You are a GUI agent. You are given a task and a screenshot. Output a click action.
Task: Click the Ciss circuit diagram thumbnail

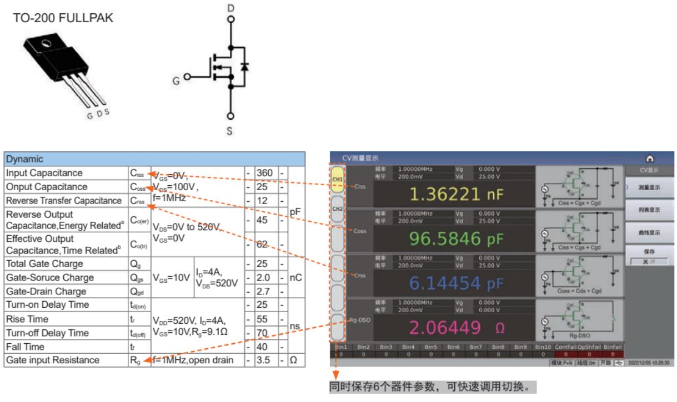pos(579,186)
